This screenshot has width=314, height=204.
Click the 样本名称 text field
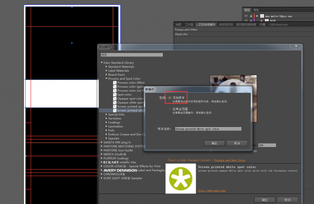(207, 129)
